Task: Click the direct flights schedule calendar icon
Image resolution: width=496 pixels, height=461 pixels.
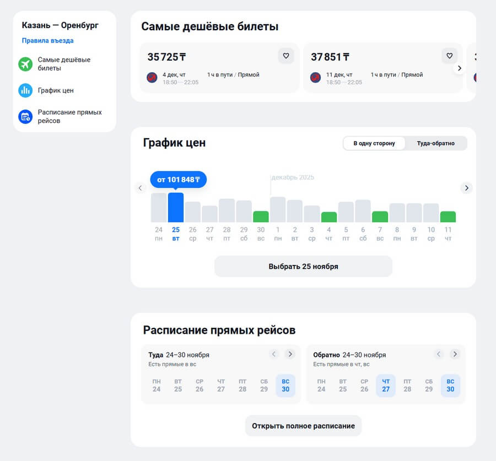Action: [x=25, y=117]
